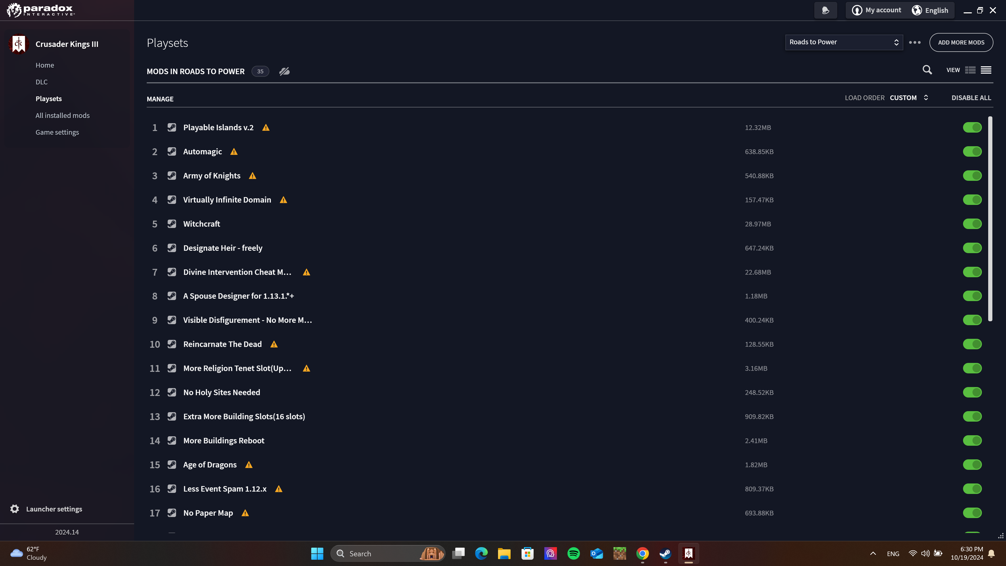Turn off the Witchcraft mod toggle
The height and width of the screenshot is (566, 1006).
(x=972, y=224)
